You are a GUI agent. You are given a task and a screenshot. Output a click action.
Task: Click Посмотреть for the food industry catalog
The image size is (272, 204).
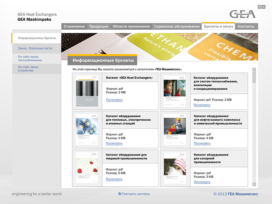pyautogui.click(x=114, y=179)
